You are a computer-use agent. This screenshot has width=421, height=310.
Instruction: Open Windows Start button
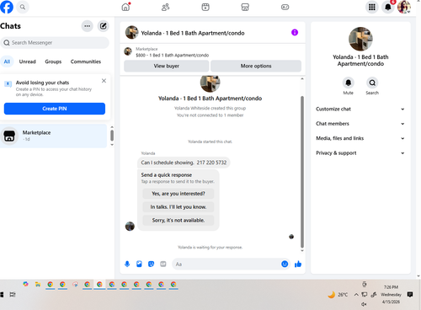pos(1,295)
